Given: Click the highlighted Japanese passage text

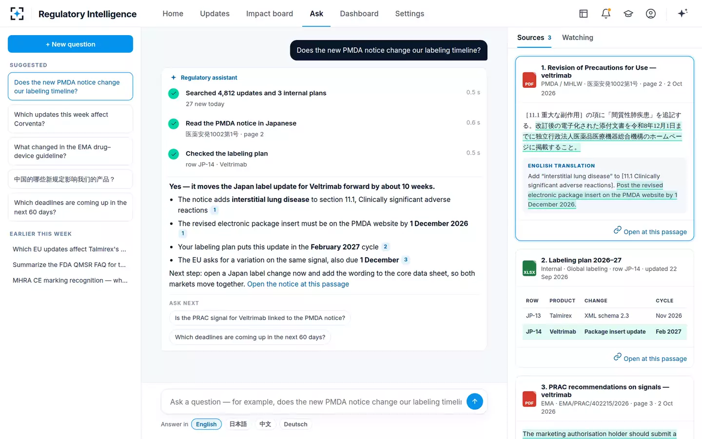Looking at the screenshot, I should 603,136.
